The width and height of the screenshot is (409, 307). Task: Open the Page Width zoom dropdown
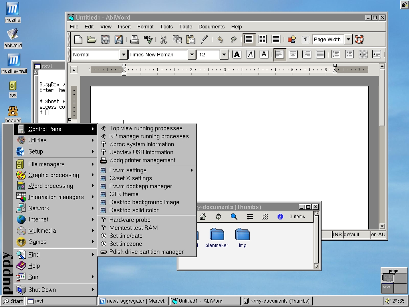(x=348, y=39)
